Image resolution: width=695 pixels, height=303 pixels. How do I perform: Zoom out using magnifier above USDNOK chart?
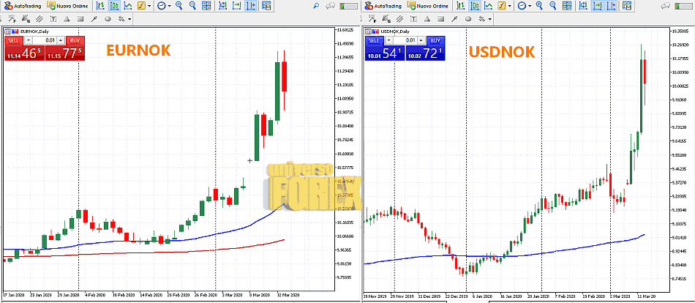[x=555, y=5]
